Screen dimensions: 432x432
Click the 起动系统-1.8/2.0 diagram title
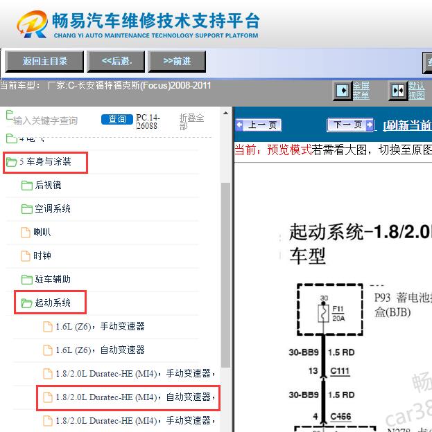(360, 243)
